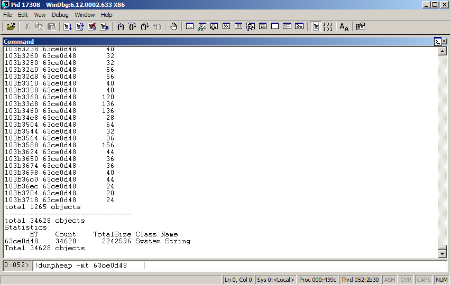Click the NUM status indicator
The height and width of the screenshot is (285, 451).
click(441, 280)
